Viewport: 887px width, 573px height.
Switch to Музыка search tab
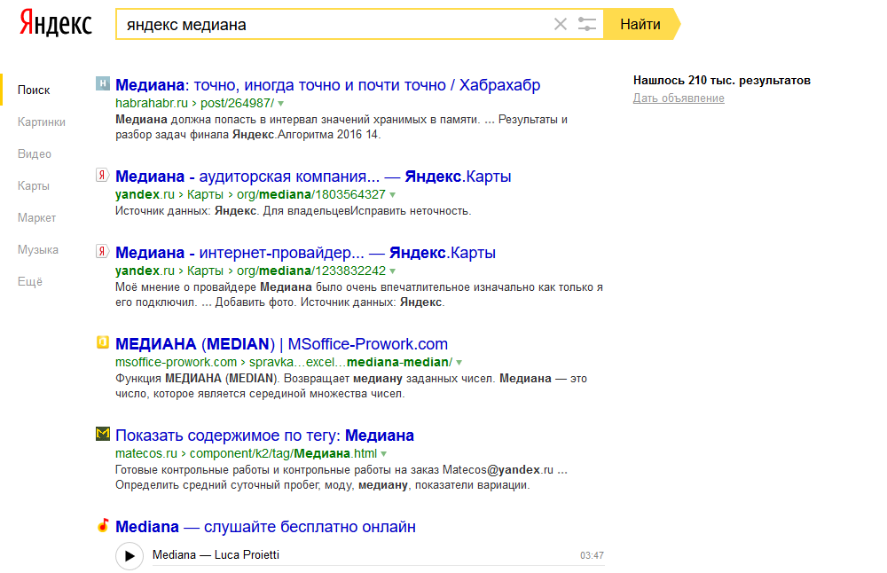coord(38,249)
